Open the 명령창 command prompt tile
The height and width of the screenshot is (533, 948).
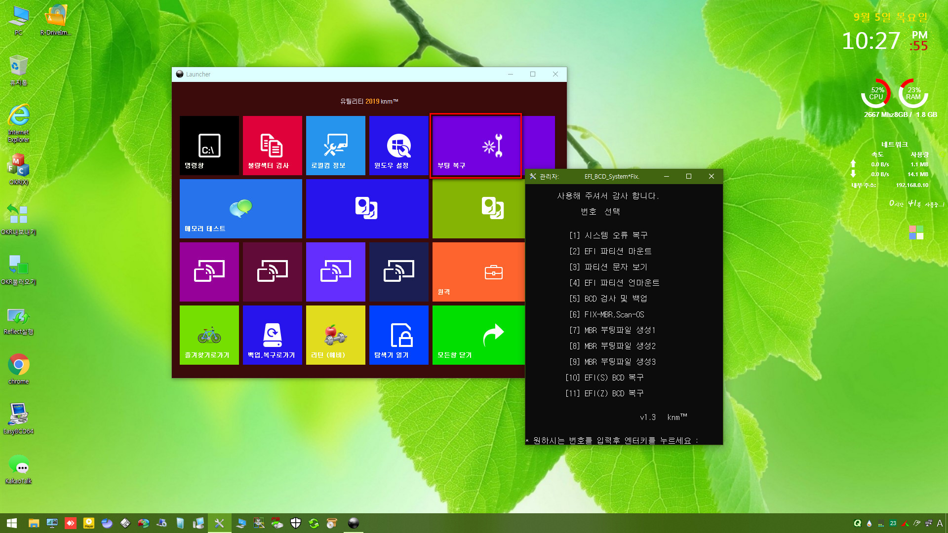tap(209, 146)
